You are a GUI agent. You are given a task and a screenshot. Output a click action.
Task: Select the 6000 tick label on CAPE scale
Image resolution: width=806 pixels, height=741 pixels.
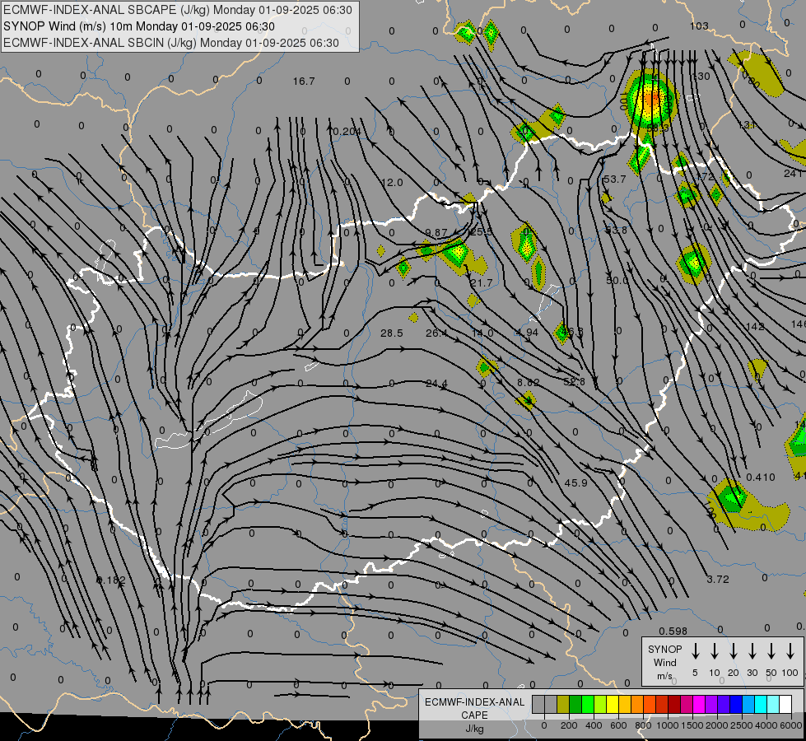[792, 725]
